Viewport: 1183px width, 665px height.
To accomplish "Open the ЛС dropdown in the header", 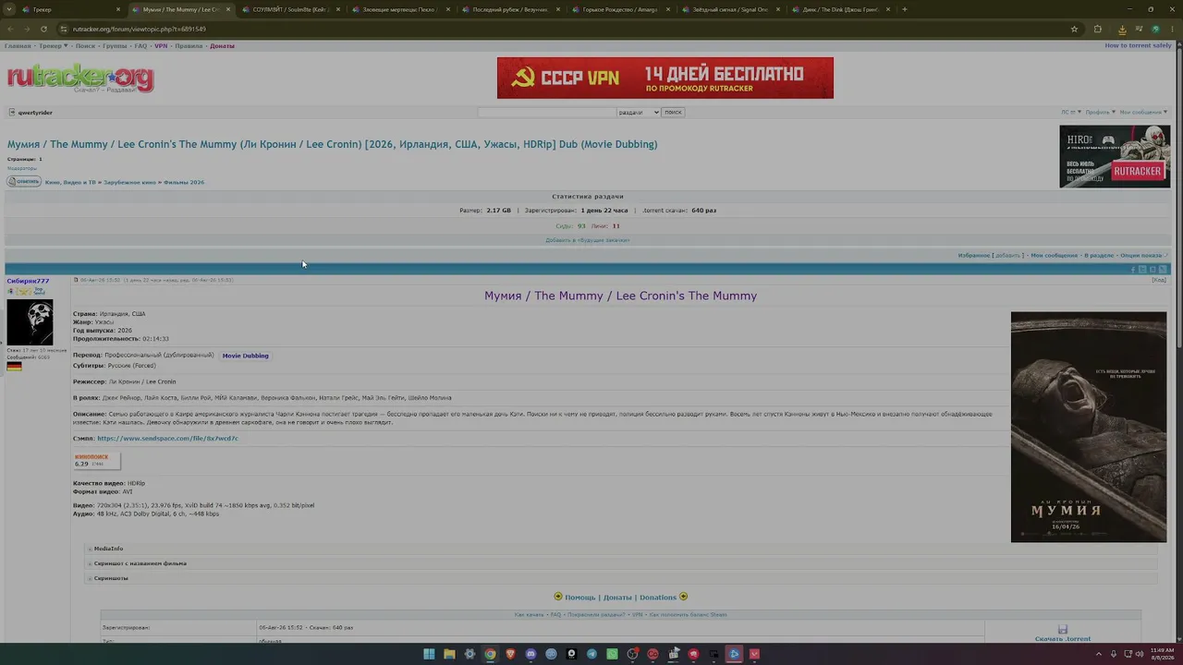I will (x=1070, y=112).
